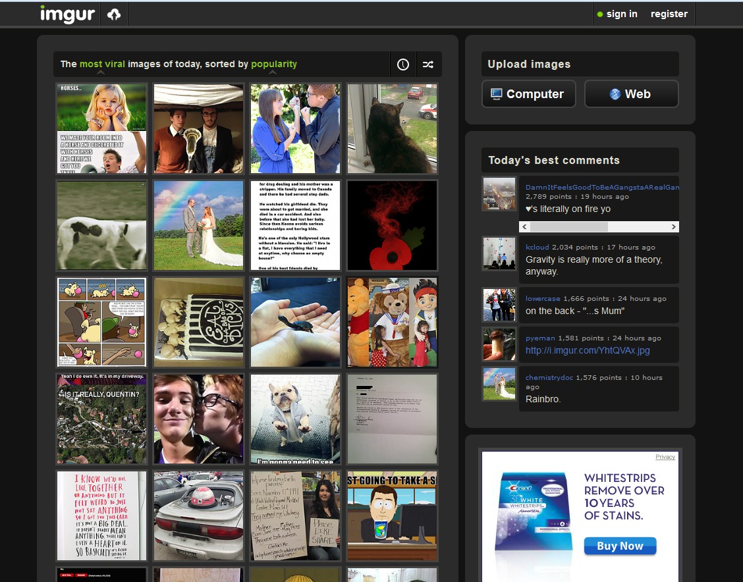Click the right arrow of the comment scrollbar
Viewport: 743px width, 582px height.
(673, 226)
